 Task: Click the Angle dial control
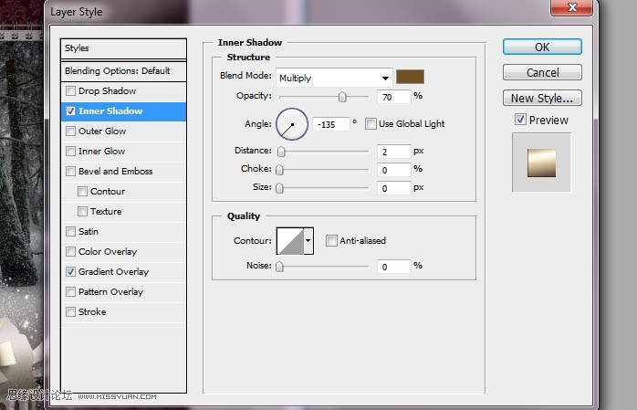point(292,124)
